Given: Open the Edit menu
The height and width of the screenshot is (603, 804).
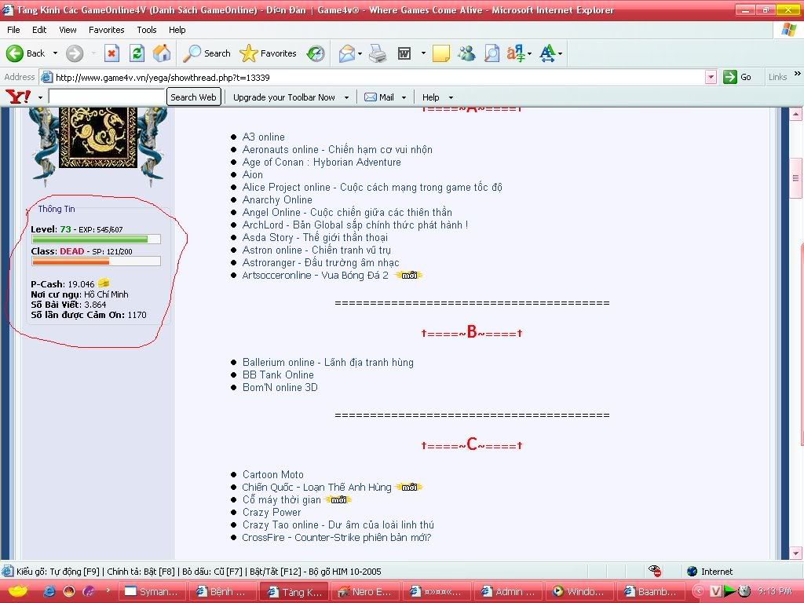Looking at the screenshot, I should (x=39, y=30).
